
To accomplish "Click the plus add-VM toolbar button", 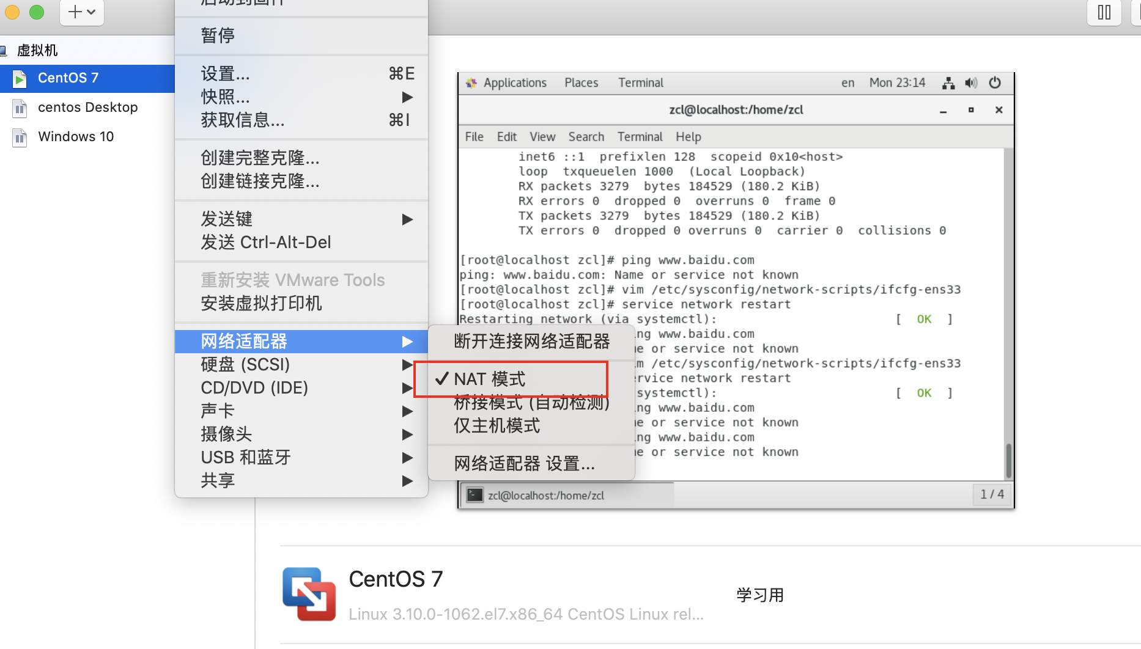I will click(x=82, y=12).
